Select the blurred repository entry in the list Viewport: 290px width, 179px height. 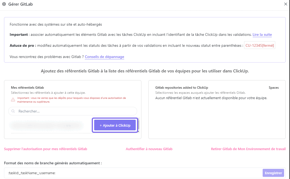tap(47, 125)
